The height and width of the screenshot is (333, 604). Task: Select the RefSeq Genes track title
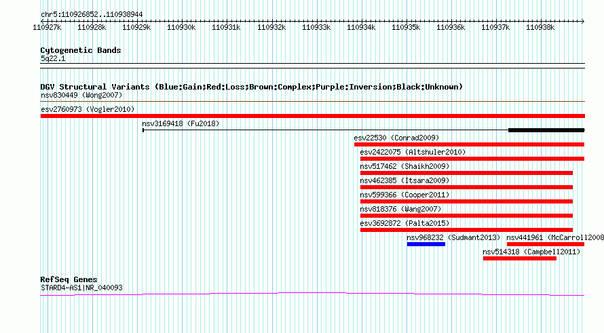69,279
